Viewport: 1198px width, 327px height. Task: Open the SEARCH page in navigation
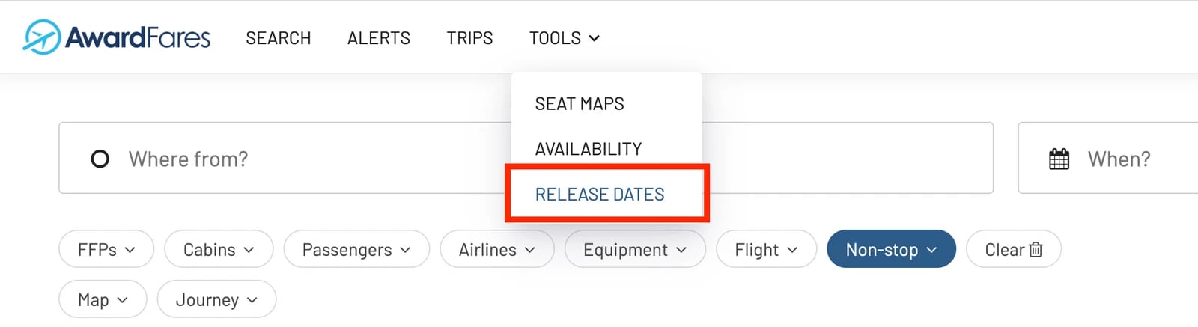(279, 38)
